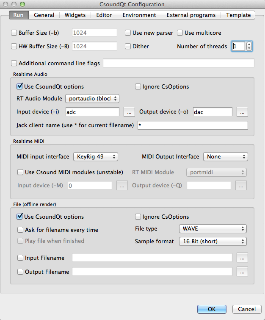Select the Environment tab
Screen dimensions: 265x320
click(x=139, y=15)
